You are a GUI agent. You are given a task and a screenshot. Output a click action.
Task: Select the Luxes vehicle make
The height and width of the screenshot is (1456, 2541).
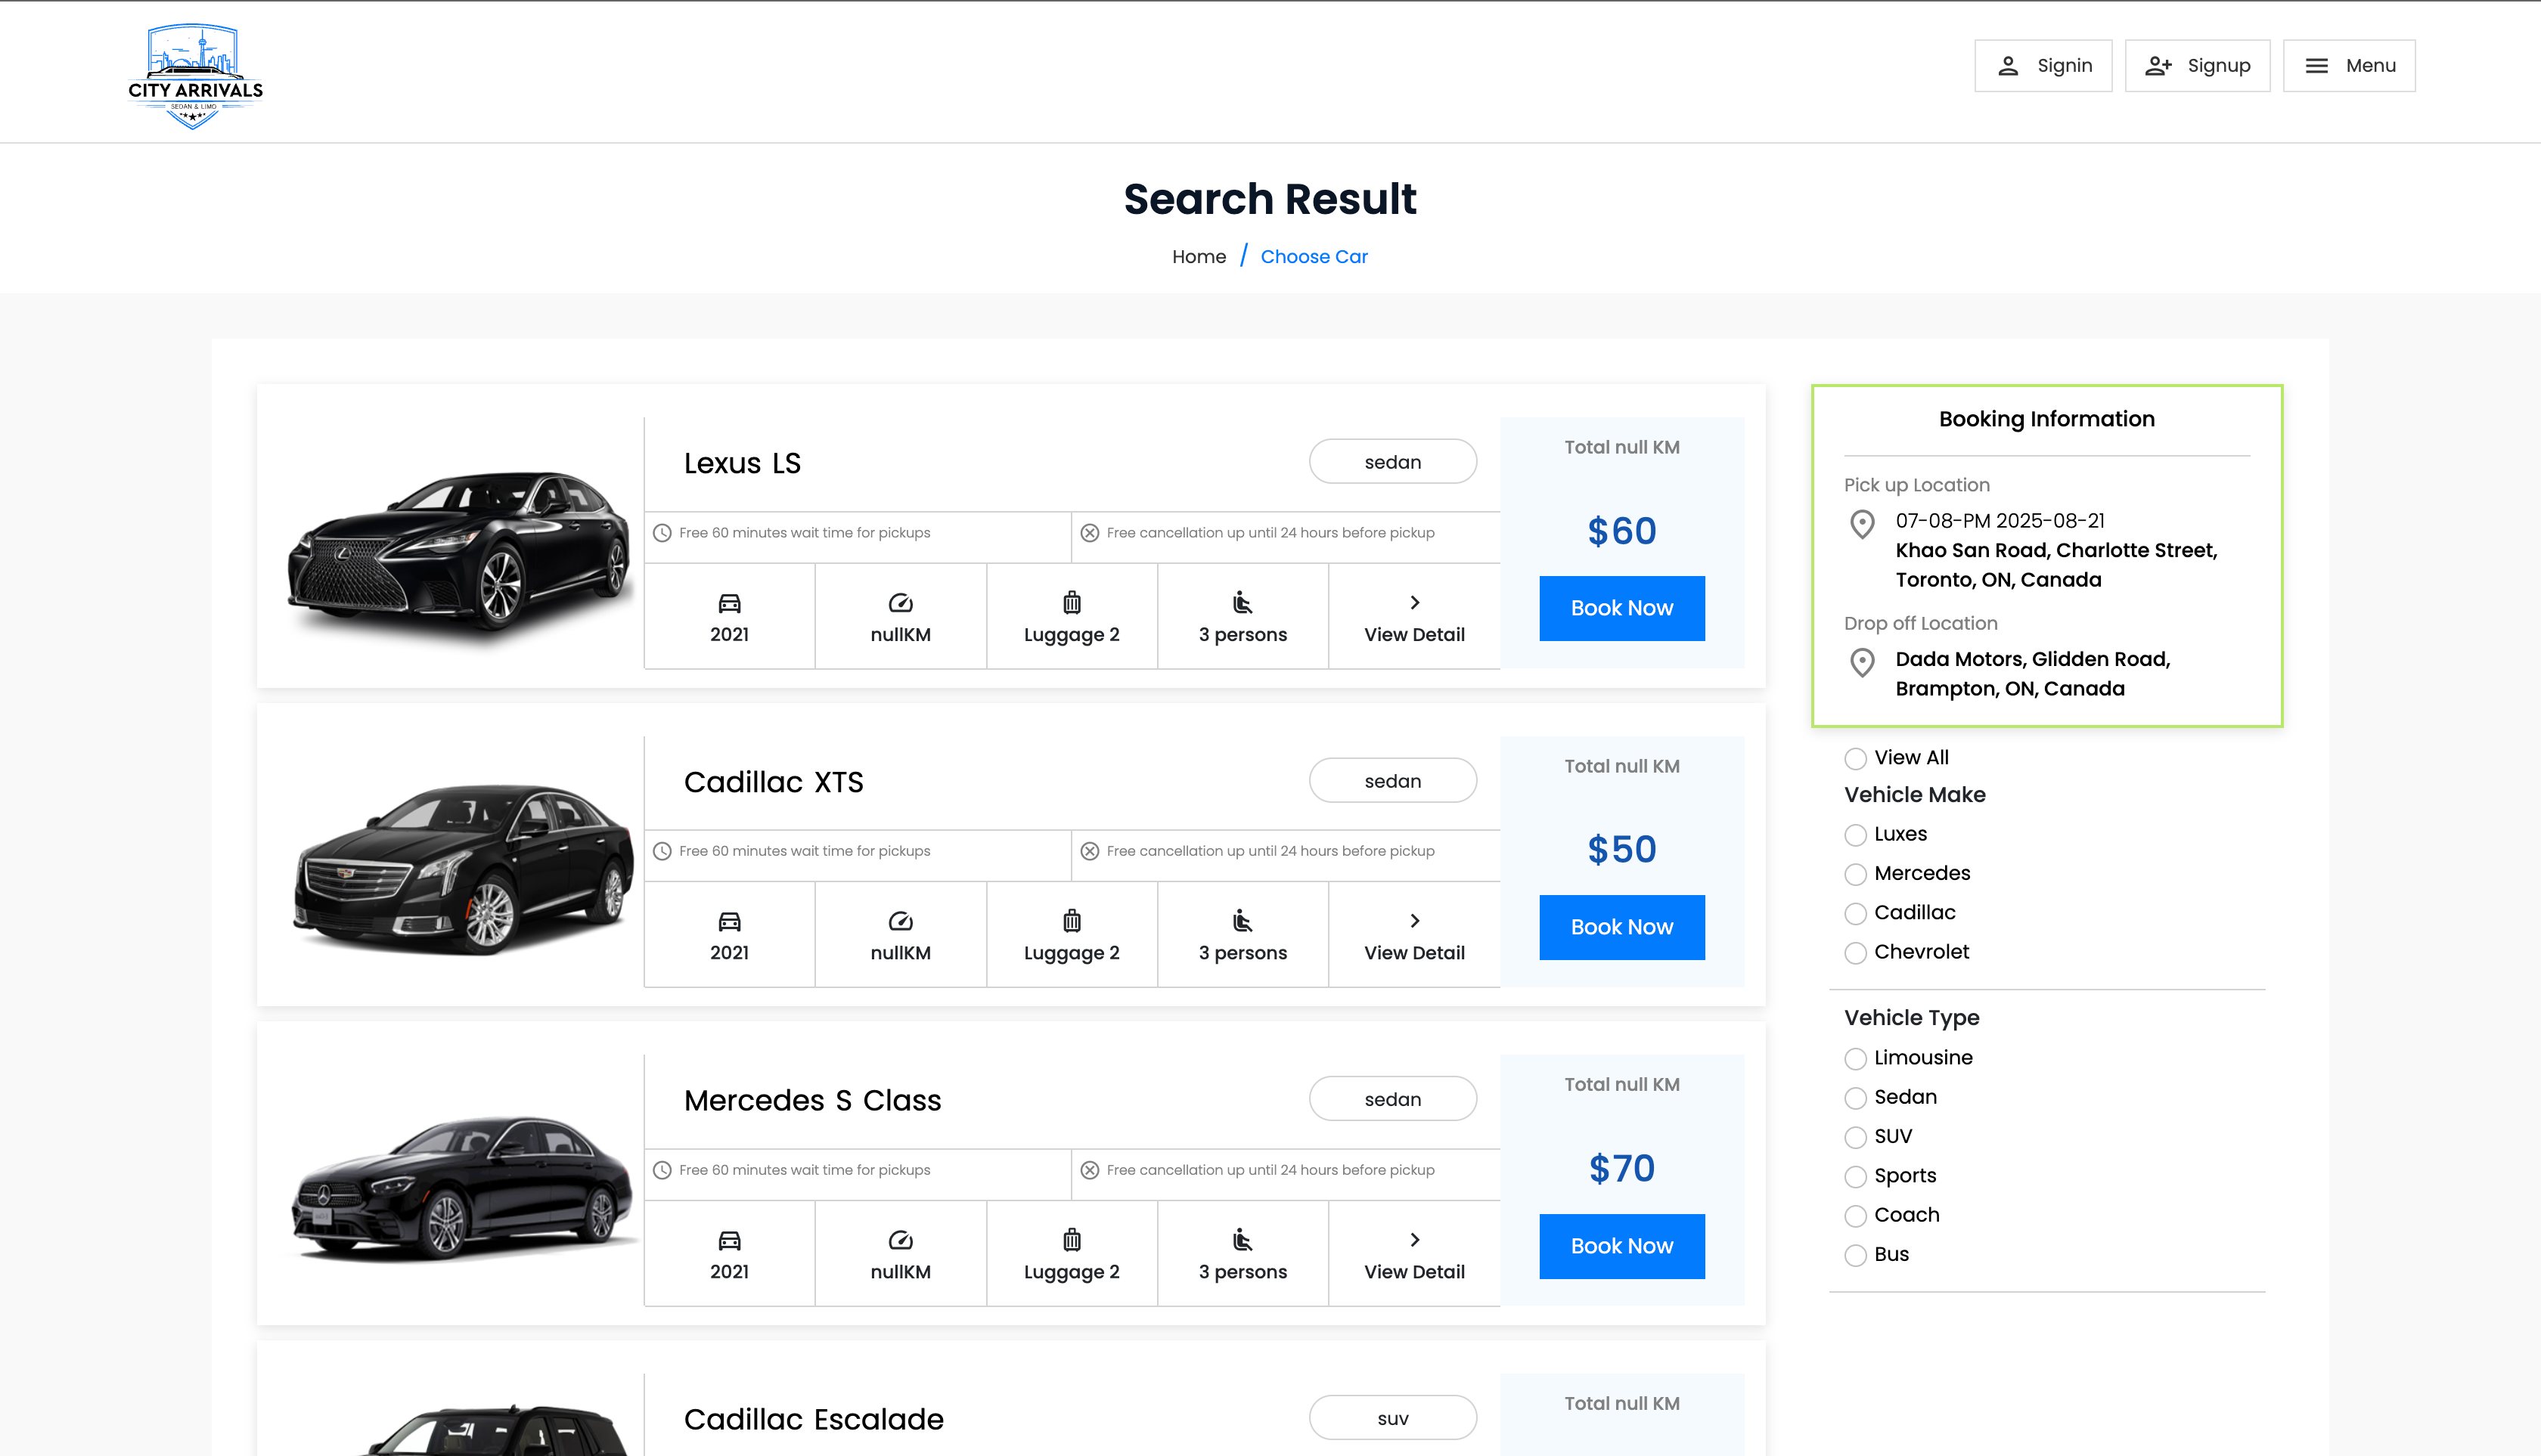[1856, 835]
